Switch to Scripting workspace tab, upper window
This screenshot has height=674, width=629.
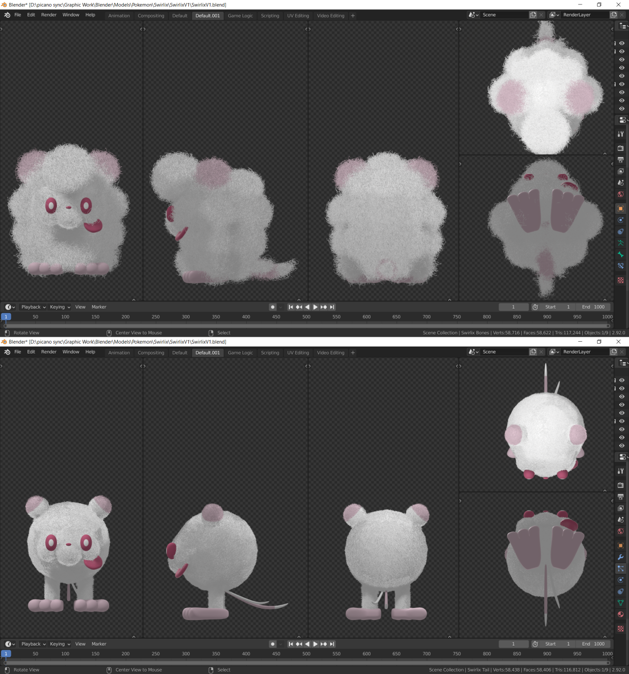pyautogui.click(x=270, y=16)
